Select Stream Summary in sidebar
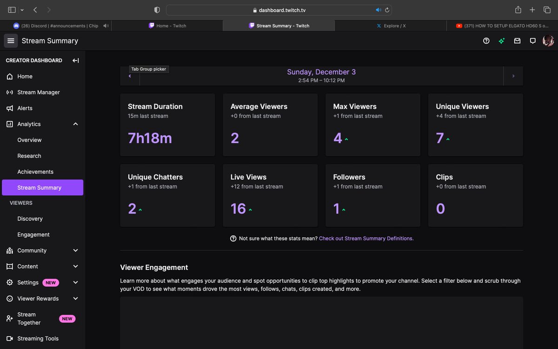The height and width of the screenshot is (349, 558). [42, 188]
